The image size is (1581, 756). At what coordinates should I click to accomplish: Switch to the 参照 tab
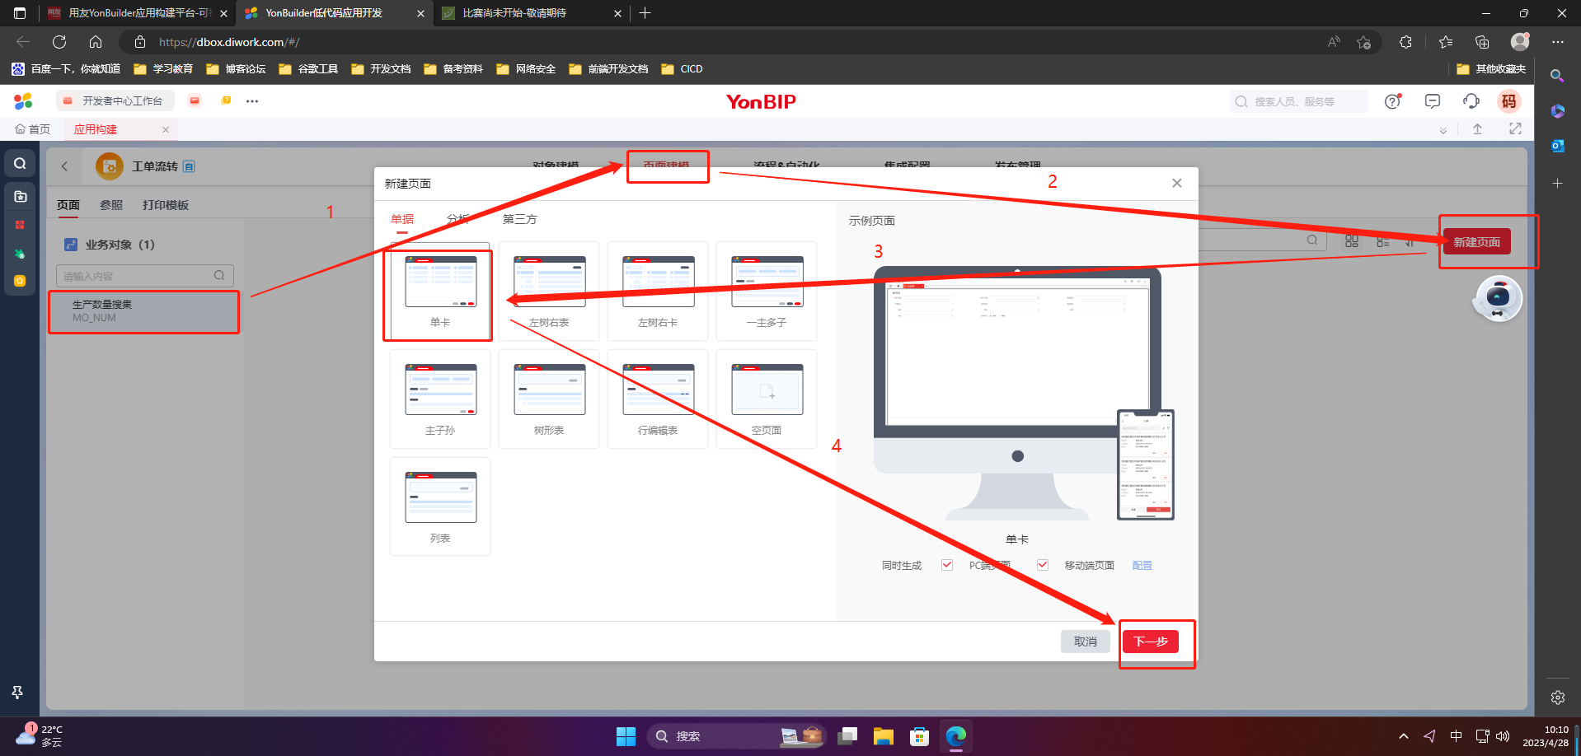tap(111, 205)
